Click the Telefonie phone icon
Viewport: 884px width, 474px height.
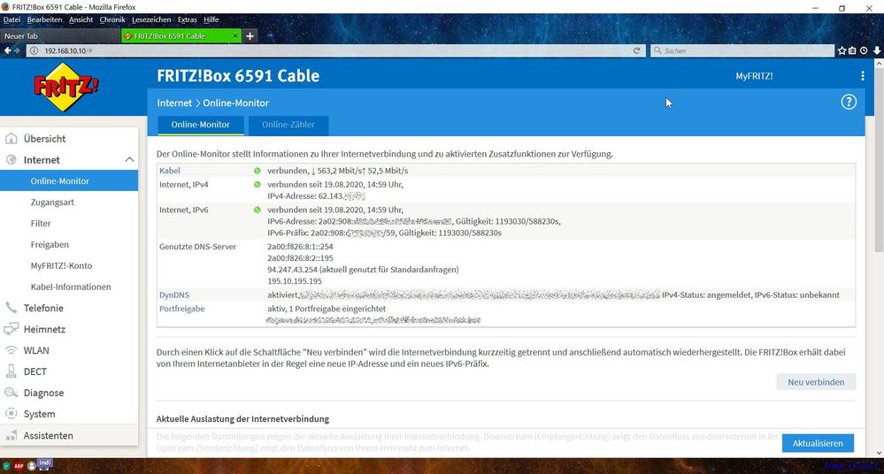pyautogui.click(x=12, y=308)
